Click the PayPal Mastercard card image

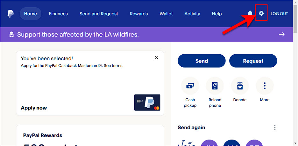coord(147,103)
